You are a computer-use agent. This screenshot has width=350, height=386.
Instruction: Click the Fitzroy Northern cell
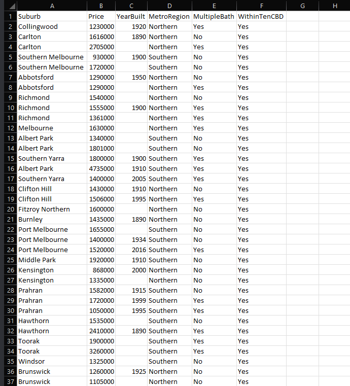coord(52,209)
